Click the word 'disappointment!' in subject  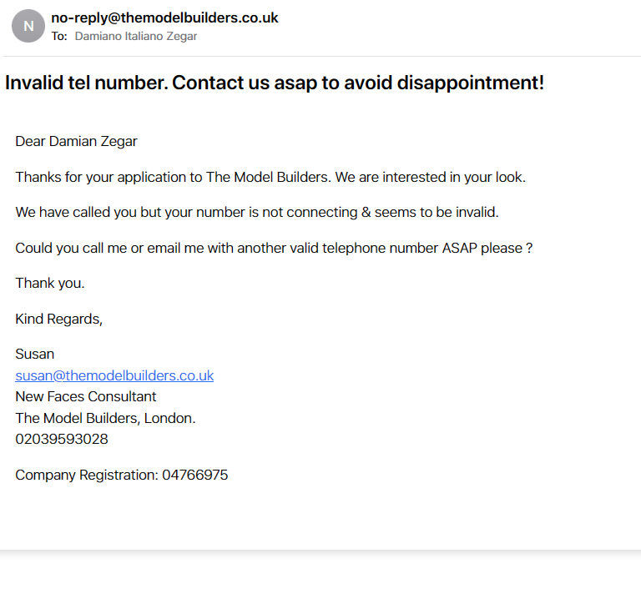pos(471,83)
